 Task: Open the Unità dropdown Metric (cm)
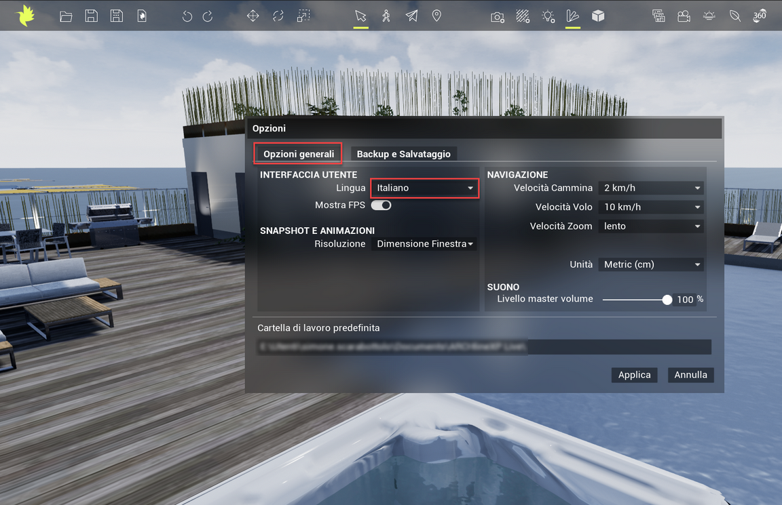651,264
